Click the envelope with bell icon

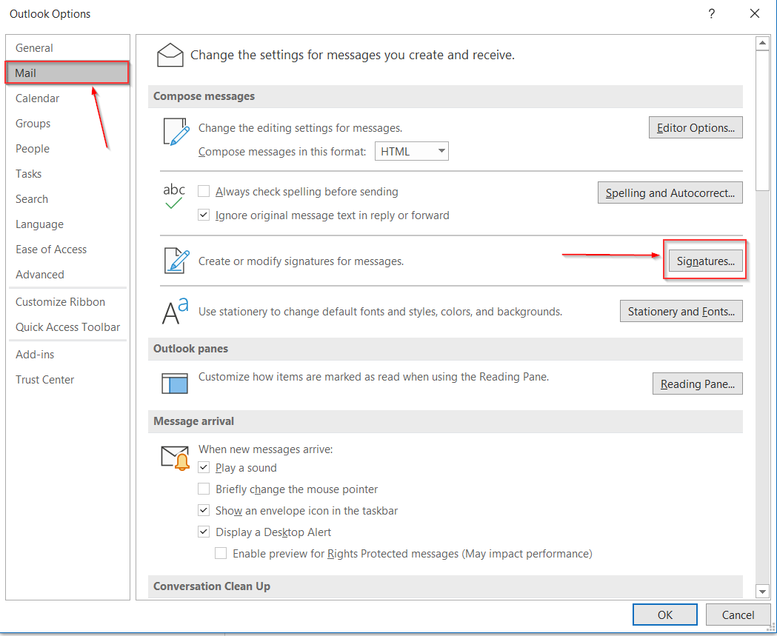(176, 458)
